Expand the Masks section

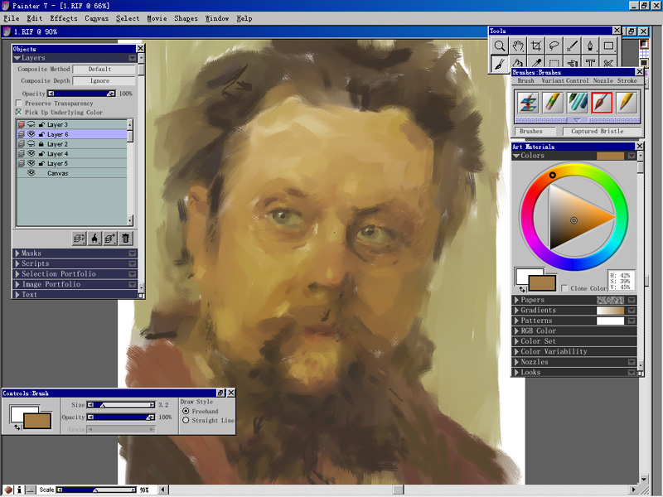tap(17, 253)
